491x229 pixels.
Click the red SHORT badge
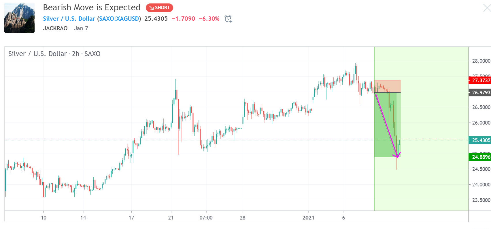click(159, 8)
